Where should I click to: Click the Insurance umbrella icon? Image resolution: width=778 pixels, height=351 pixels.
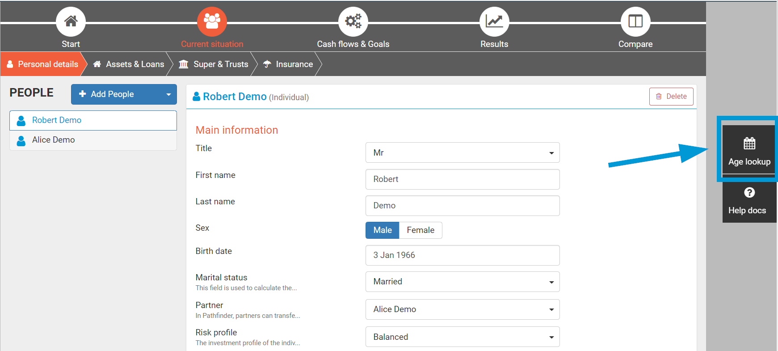(x=267, y=64)
